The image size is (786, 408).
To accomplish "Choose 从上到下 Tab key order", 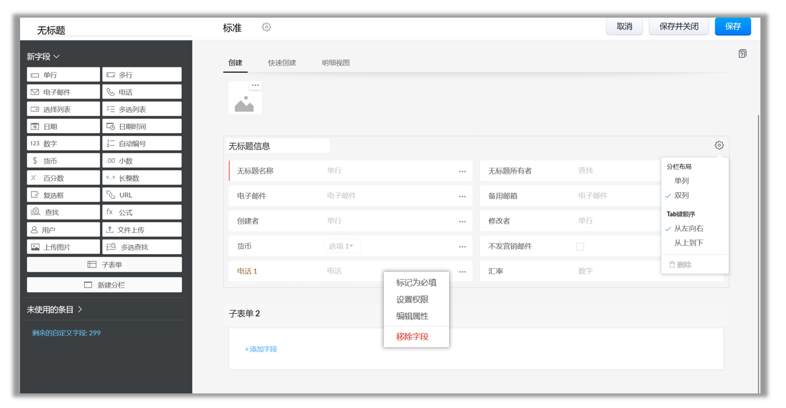I will 689,243.
